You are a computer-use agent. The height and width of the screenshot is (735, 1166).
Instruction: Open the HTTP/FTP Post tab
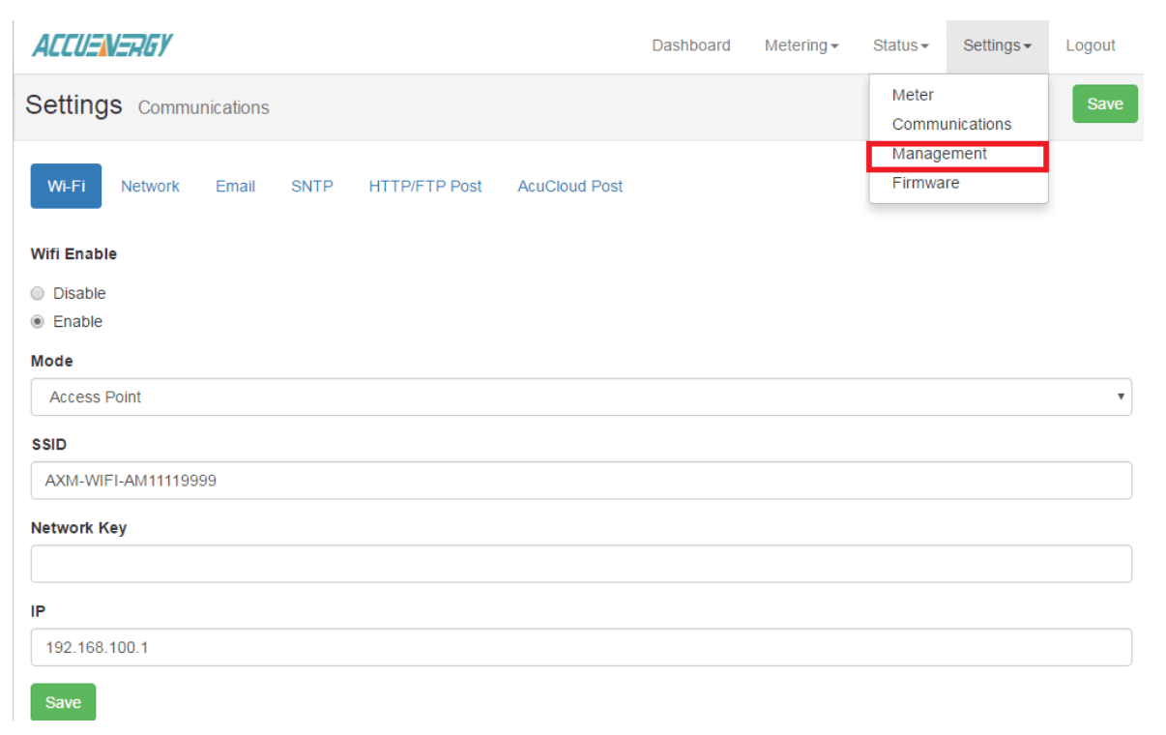(x=424, y=186)
